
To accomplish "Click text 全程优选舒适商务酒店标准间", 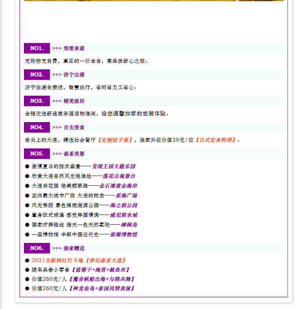I will (x=60, y=114).
